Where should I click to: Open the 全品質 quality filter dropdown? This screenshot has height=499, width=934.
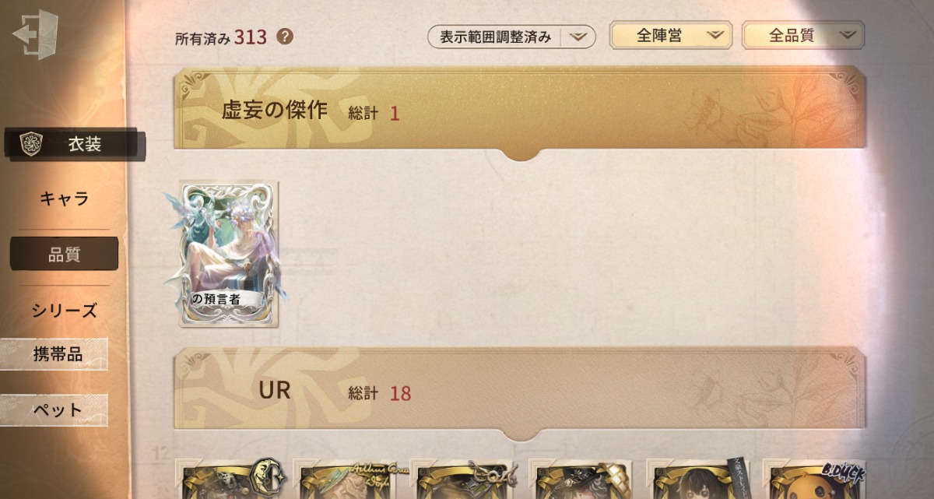(x=803, y=35)
